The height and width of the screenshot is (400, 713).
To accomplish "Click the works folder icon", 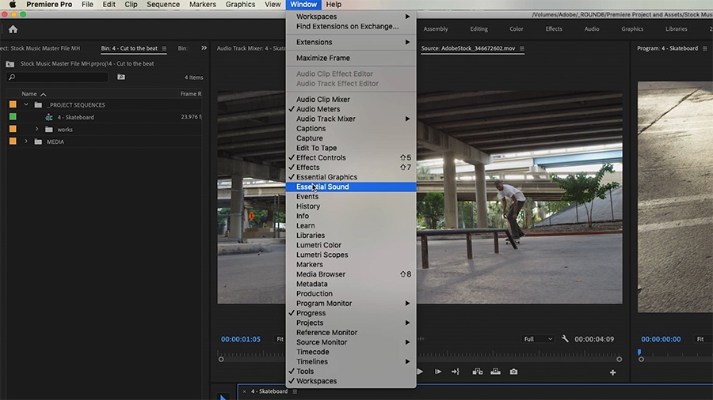I will 49,130.
